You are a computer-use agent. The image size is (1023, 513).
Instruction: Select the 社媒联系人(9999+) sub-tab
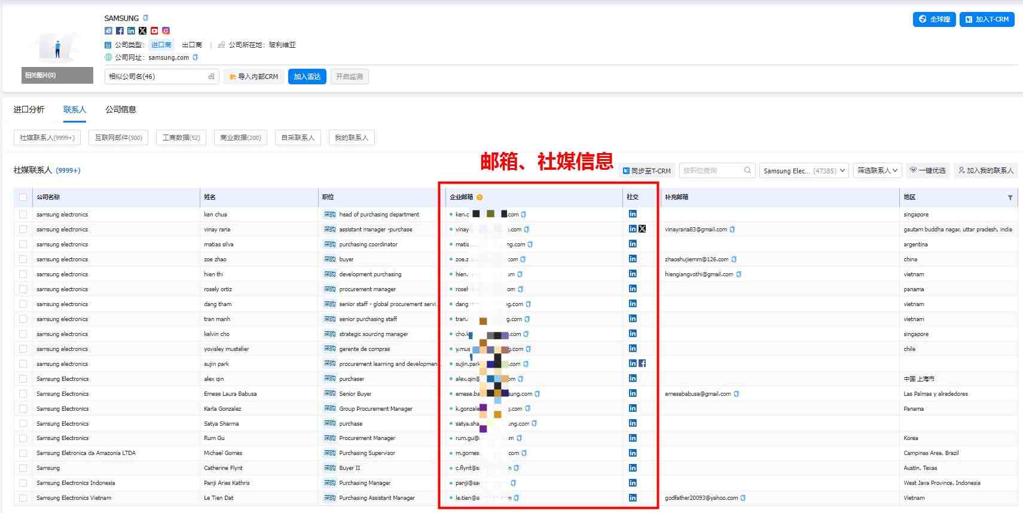pos(47,138)
